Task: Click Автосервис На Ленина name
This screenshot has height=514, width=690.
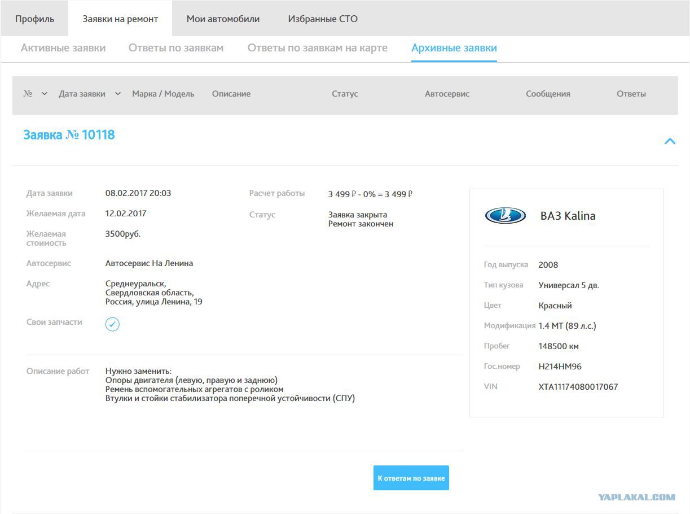Action: pos(149,263)
